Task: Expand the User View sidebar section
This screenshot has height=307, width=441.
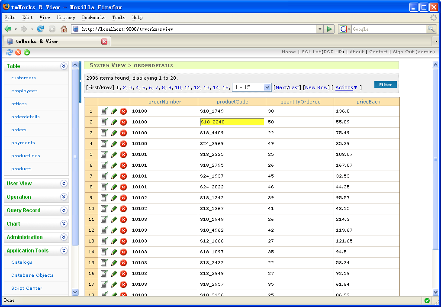Action: click(64, 184)
